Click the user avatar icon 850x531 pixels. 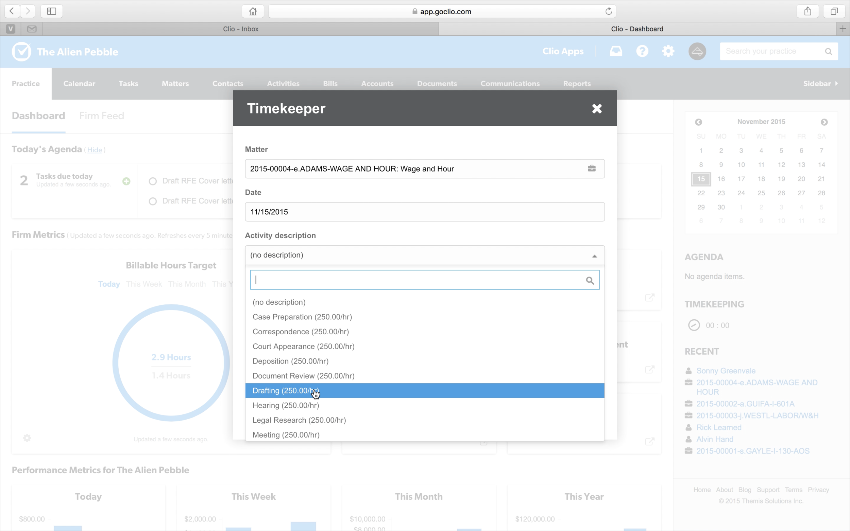[697, 51]
